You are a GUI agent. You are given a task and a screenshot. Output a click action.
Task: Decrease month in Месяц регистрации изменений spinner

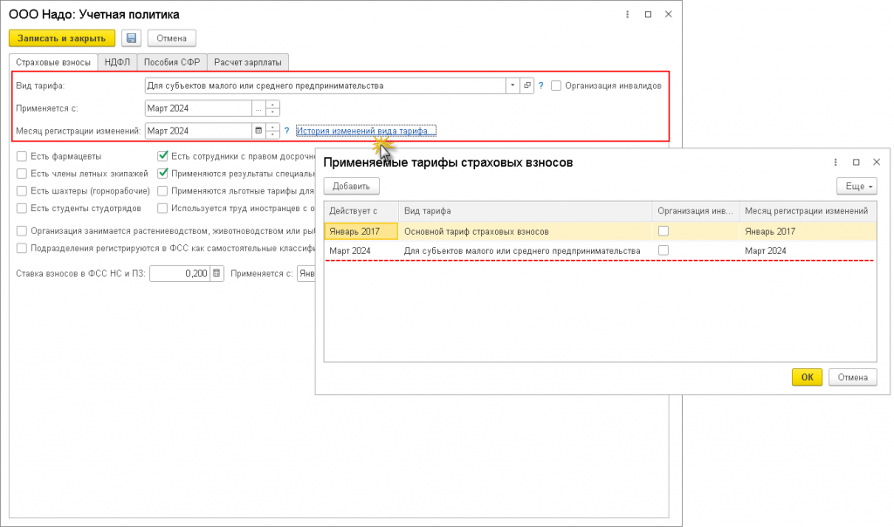pos(272,134)
